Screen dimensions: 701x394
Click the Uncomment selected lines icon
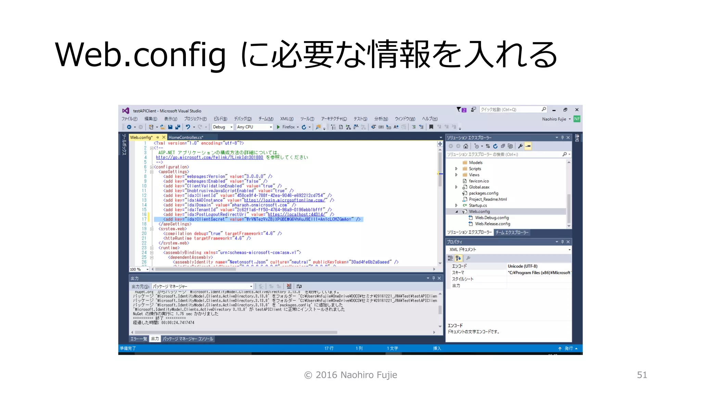point(421,127)
